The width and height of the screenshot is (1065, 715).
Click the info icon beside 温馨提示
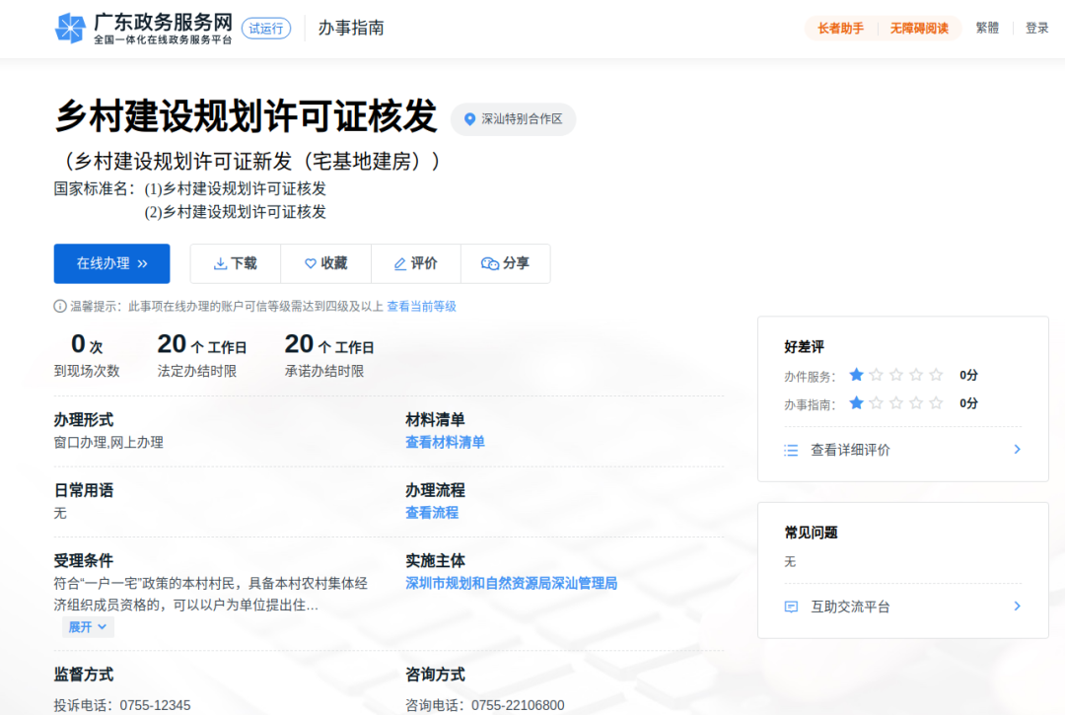[60, 307]
